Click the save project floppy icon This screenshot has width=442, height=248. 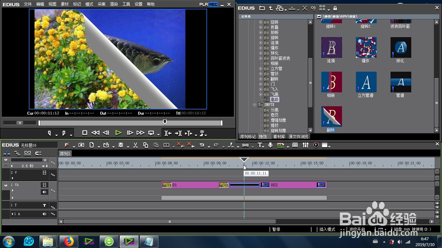click(121, 145)
